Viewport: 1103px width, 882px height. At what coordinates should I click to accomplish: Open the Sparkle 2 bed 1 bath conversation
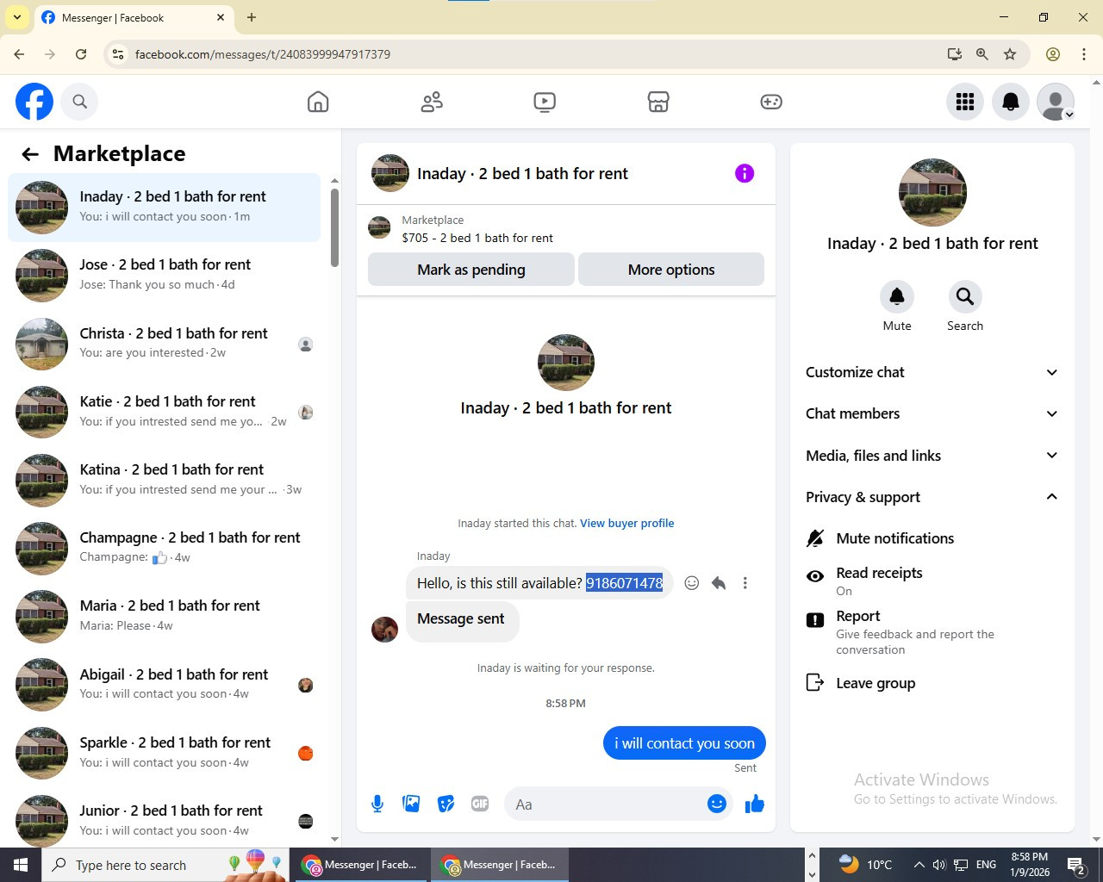pyautogui.click(x=164, y=753)
